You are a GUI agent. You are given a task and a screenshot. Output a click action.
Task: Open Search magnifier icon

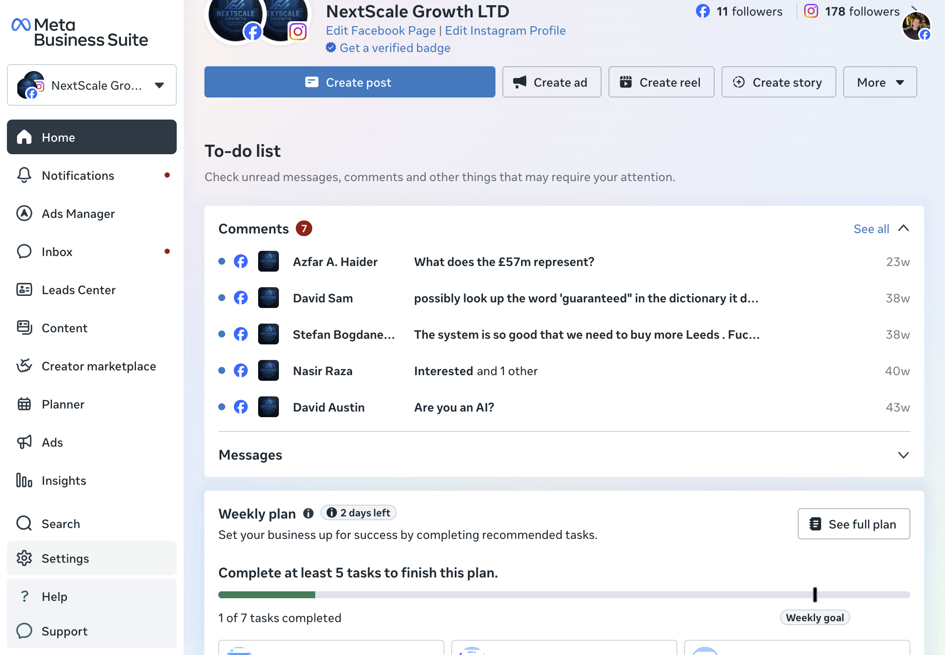24,524
